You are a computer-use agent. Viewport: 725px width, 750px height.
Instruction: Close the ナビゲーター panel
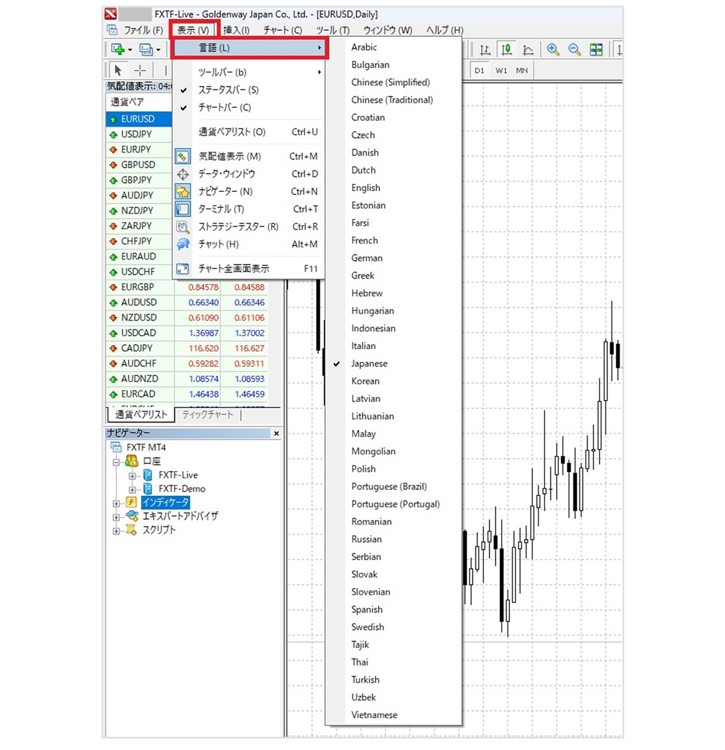(x=277, y=433)
